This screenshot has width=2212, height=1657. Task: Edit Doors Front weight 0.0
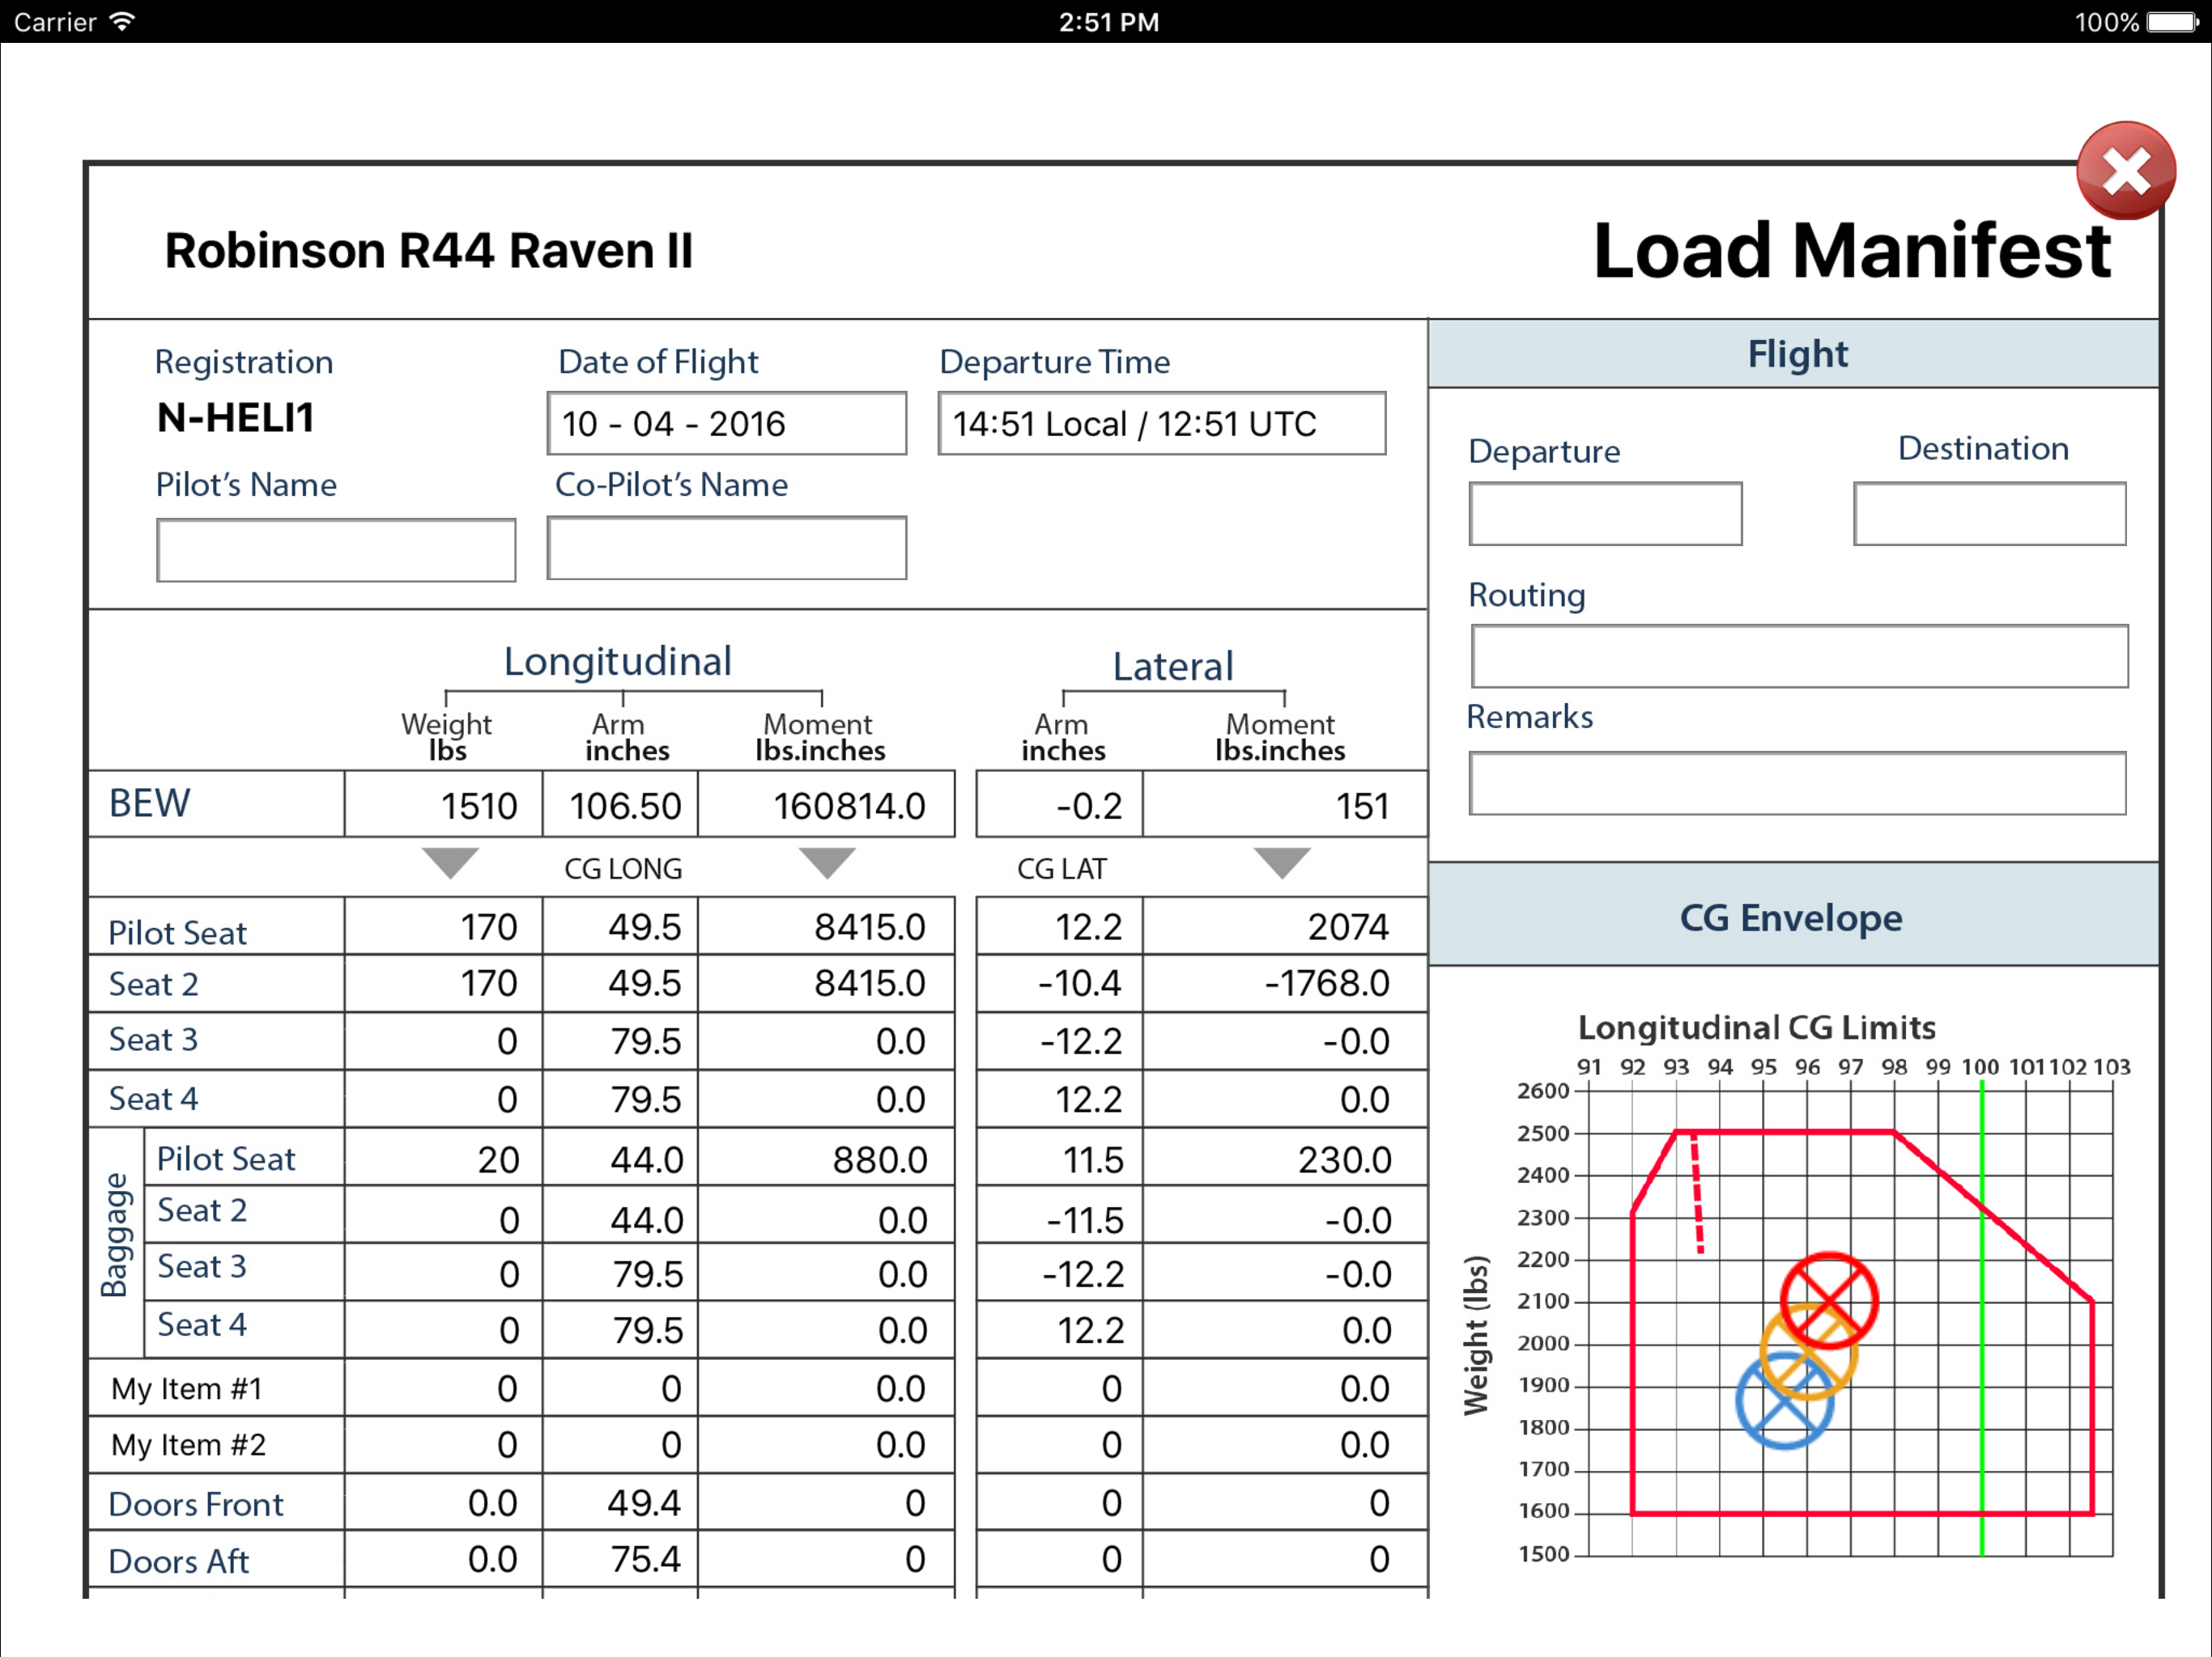[444, 1502]
